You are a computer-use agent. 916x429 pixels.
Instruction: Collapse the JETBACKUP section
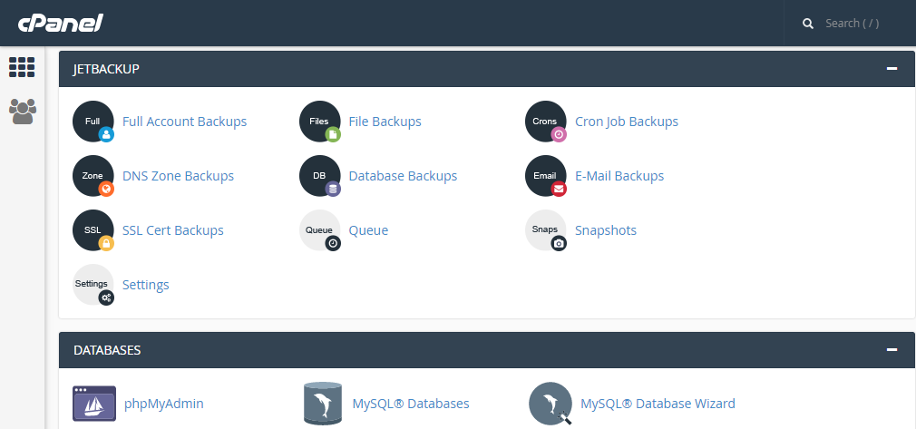click(892, 68)
